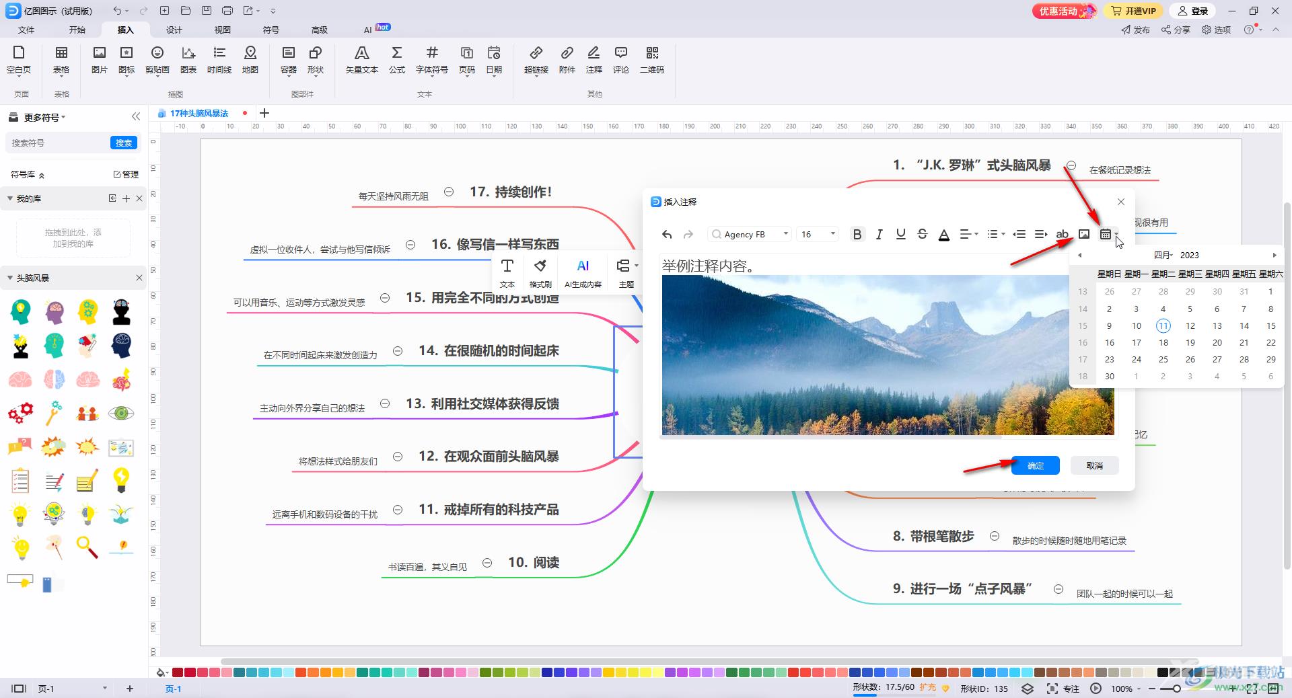
Task: Cancel the insert note dialog
Action: [x=1095, y=465]
